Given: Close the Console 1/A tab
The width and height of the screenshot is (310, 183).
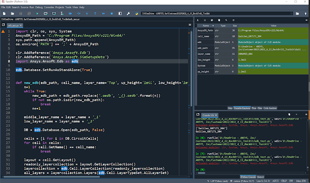Looking at the screenshot, I should pos(216,115).
